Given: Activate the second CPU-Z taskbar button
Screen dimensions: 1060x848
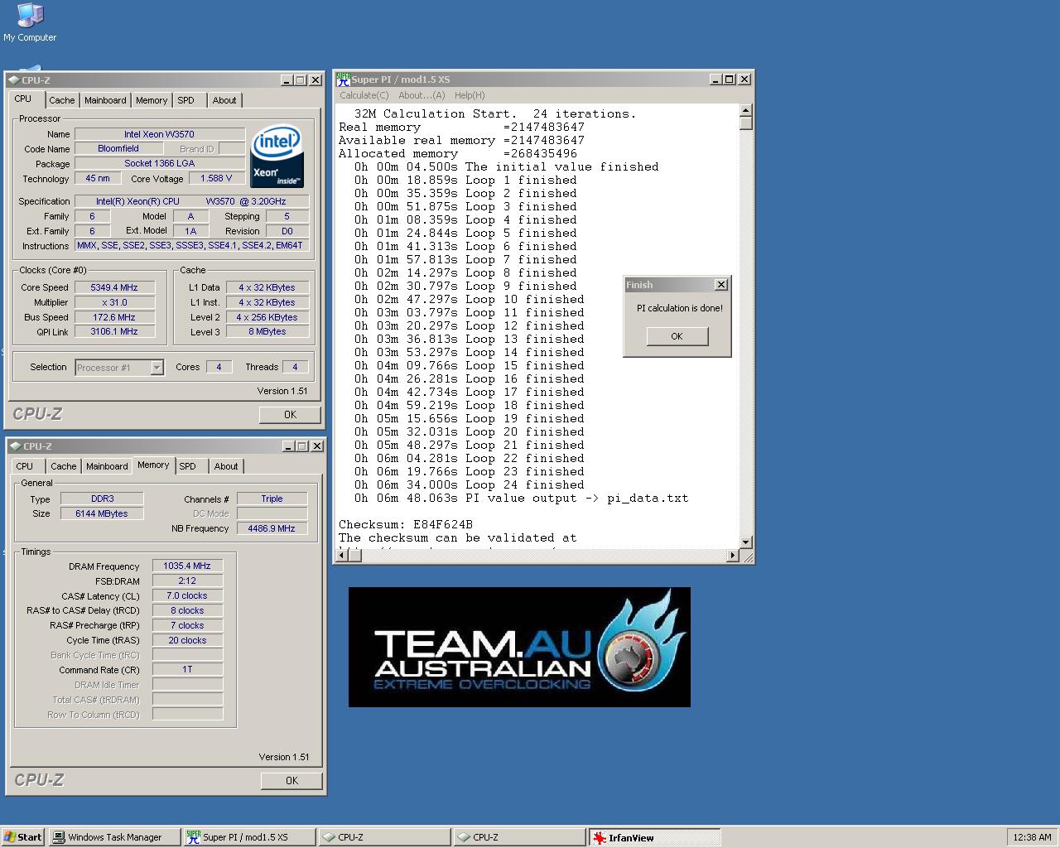Looking at the screenshot, I should coord(520,837).
